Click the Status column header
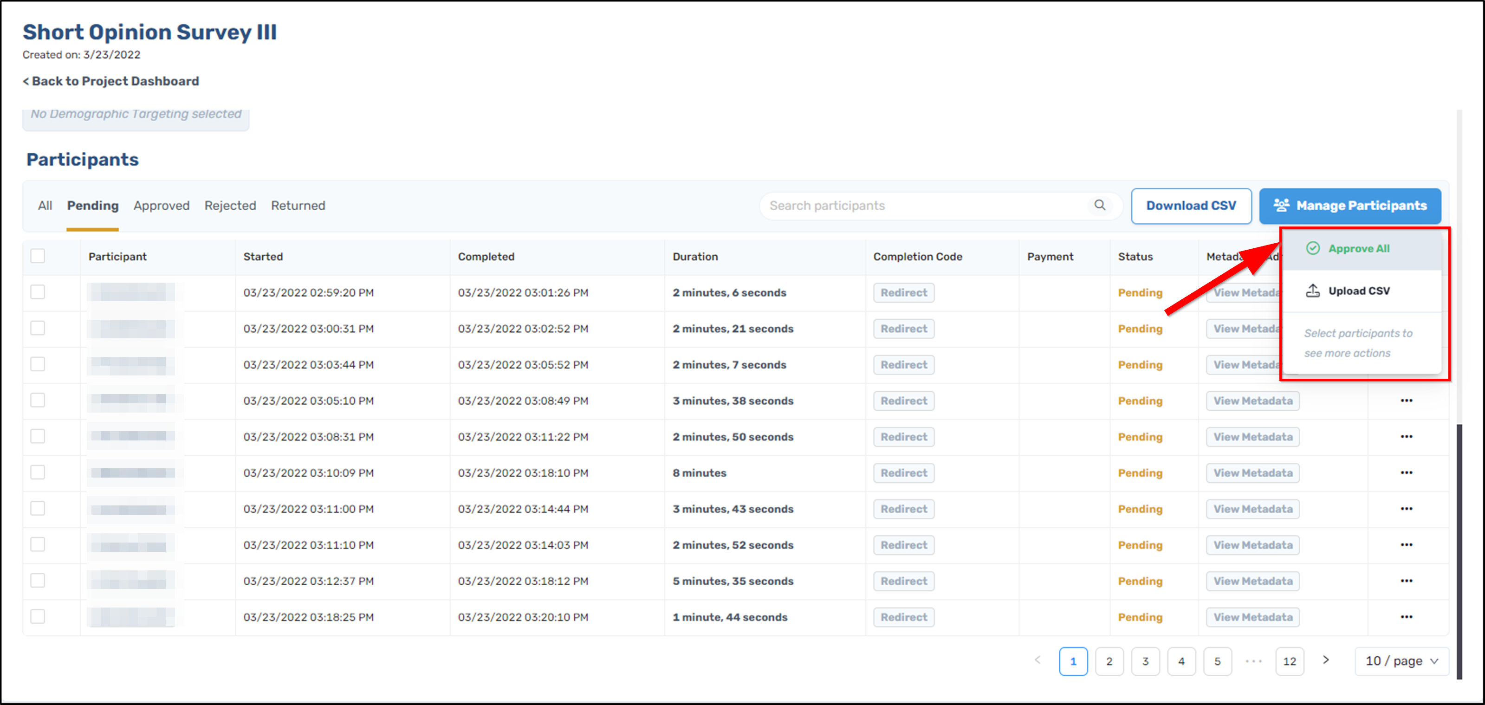1485x705 pixels. 1135,257
